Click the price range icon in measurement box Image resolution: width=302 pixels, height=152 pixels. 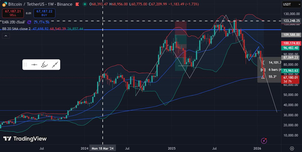coord(263,63)
